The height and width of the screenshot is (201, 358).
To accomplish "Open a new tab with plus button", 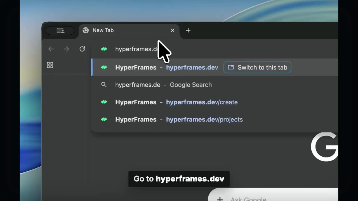I will [x=188, y=30].
